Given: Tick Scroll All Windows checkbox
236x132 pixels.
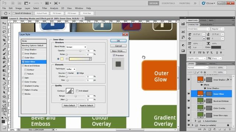Looking at the screenshot, I should (14, 13).
